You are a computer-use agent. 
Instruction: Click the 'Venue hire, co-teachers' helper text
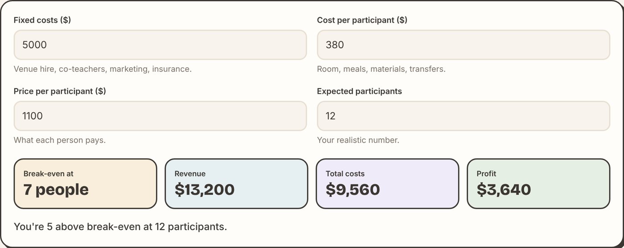[103, 69]
